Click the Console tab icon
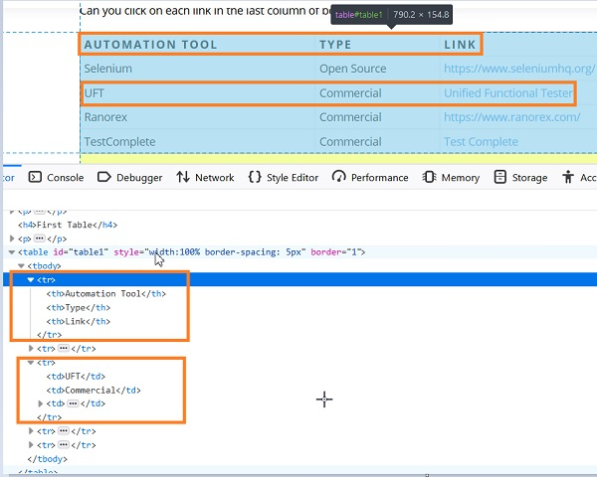The width and height of the screenshot is (597, 477). click(35, 177)
